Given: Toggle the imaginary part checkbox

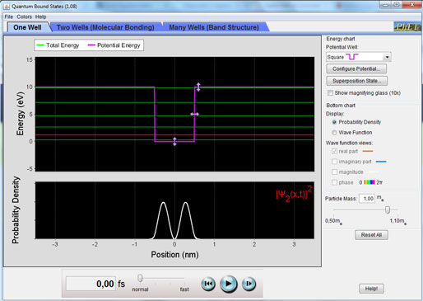Looking at the screenshot, I should click(x=334, y=162).
